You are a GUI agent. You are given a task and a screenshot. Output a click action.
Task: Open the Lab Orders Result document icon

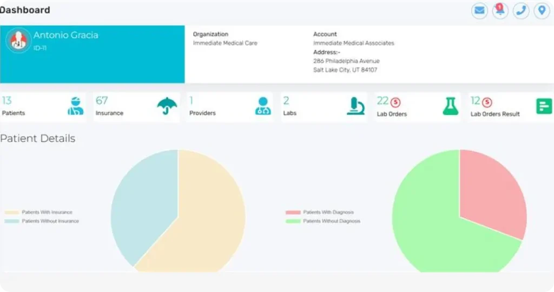click(544, 106)
